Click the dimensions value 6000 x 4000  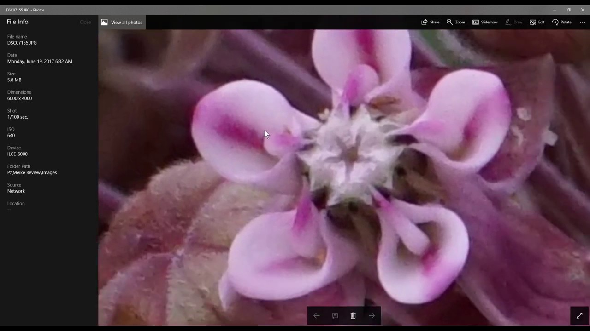19,98
